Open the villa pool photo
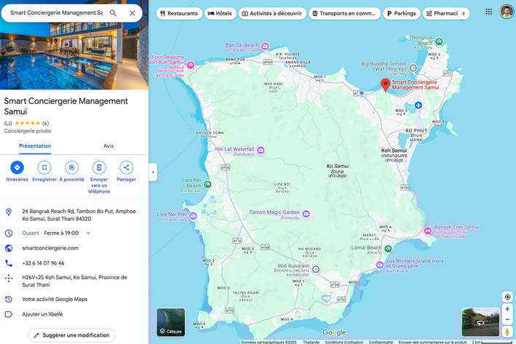 (x=74, y=56)
